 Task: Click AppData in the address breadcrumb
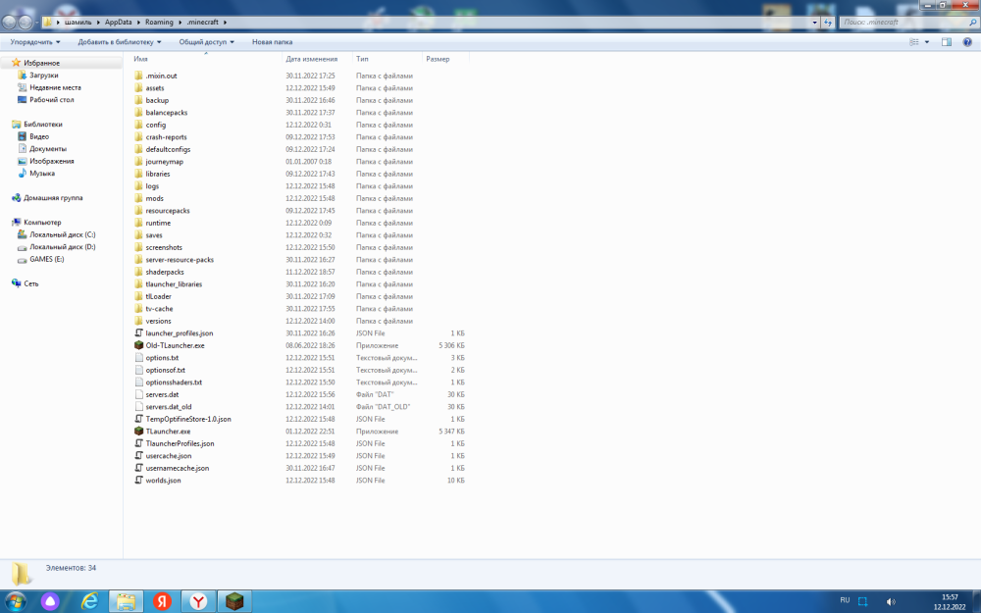[x=119, y=22]
